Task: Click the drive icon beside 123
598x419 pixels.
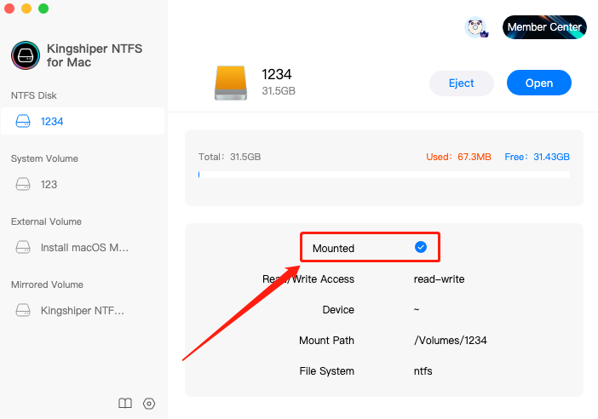Action: [23, 184]
